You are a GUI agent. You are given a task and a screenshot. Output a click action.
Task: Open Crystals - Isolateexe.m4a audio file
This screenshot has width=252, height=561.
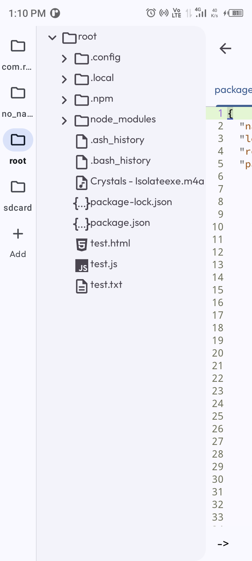coord(147,181)
